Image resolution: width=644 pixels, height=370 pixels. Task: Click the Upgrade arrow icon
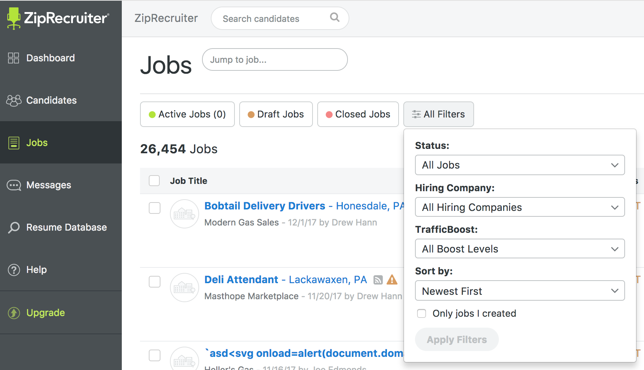(x=14, y=313)
